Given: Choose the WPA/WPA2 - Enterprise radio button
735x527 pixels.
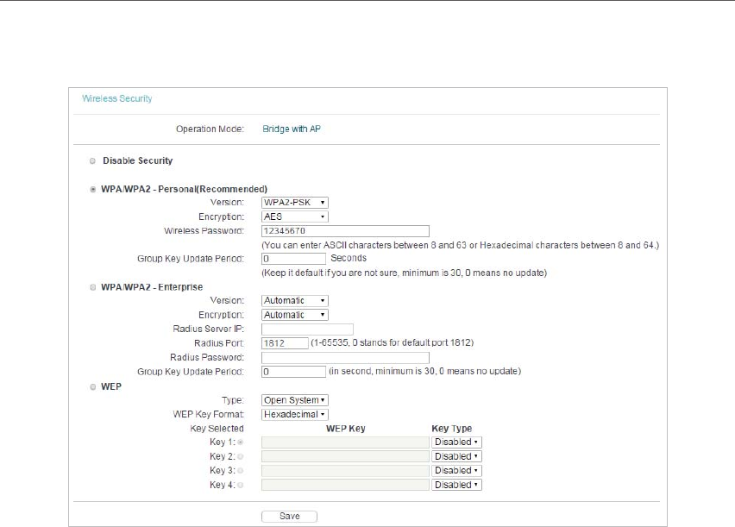Looking at the screenshot, I should click(x=93, y=287).
